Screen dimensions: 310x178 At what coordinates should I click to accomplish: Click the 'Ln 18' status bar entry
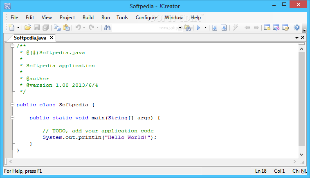coord(261,171)
